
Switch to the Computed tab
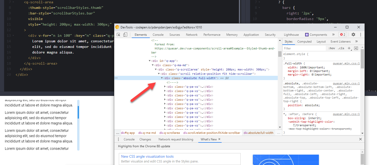point(304,41)
